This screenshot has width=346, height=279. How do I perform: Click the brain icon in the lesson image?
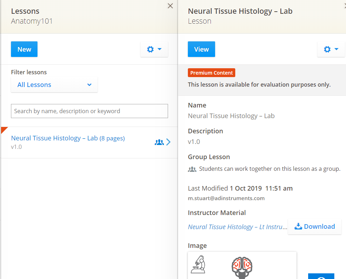point(242,267)
